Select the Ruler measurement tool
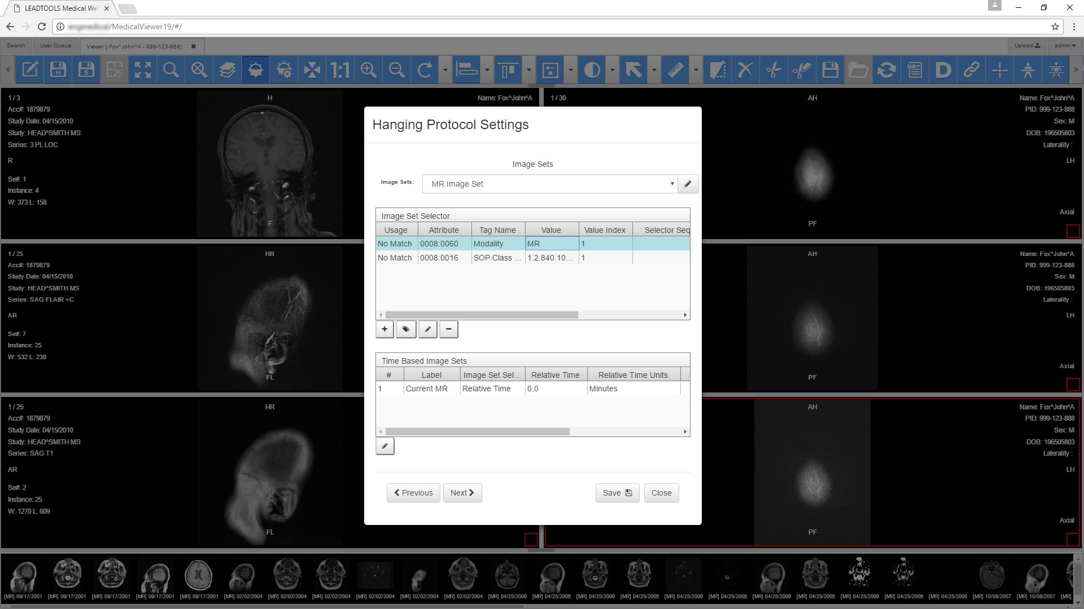The image size is (1084, 609). 675,69
